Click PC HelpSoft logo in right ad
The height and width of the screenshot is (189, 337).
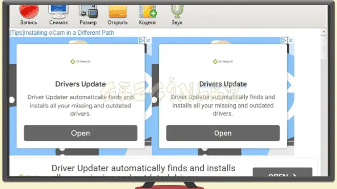223,62
